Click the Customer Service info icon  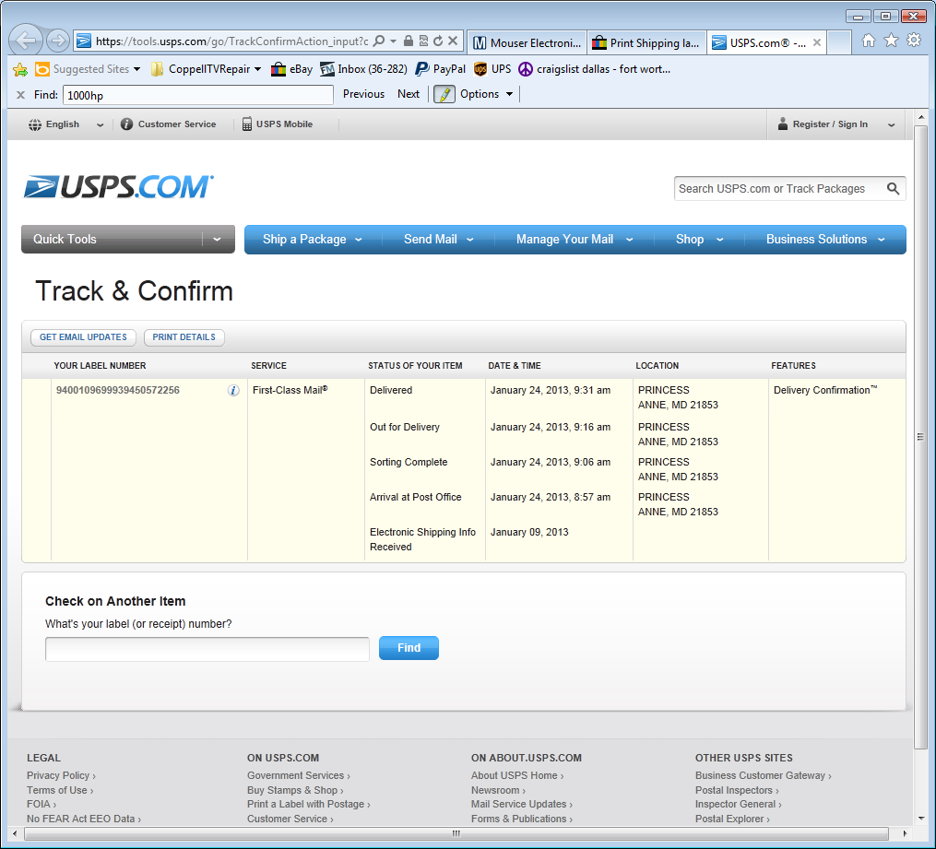coord(126,124)
